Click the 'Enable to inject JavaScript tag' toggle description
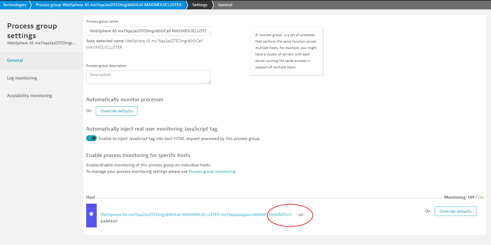The height and width of the screenshot is (245, 491). (x=179, y=138)
